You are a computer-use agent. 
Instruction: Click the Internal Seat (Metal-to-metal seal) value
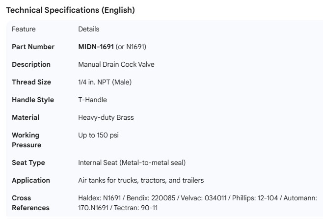(x=132, y=163)
